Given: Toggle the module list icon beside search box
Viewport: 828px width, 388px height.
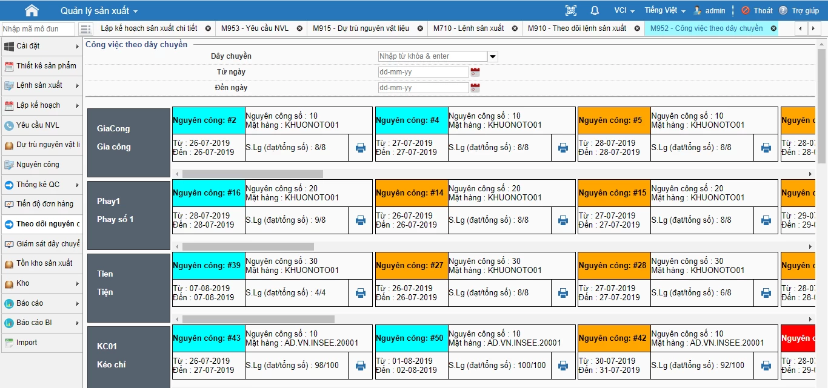Looking at the screenshot, I should click(x=86, y=29).
